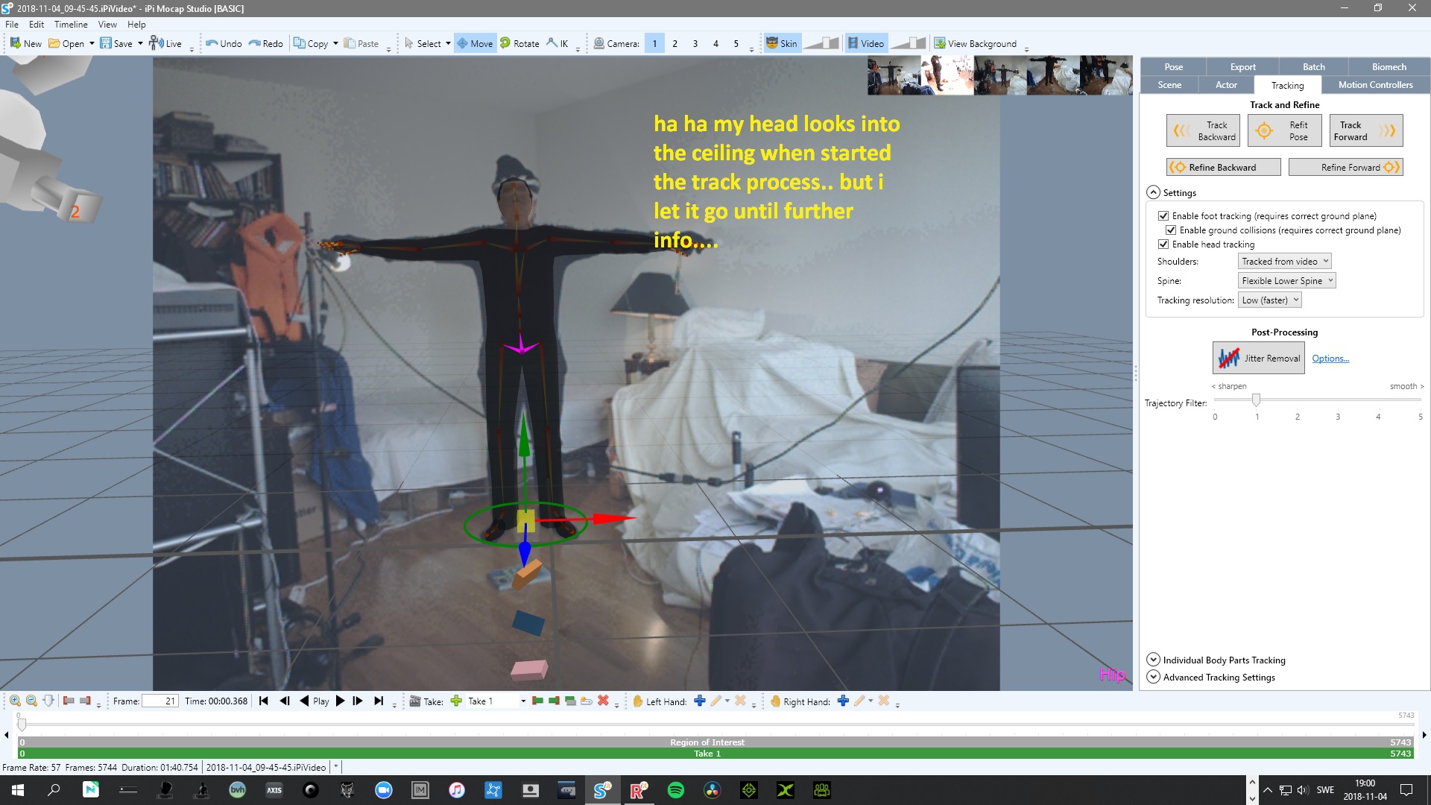Click the Frame number field
Viewport: 1431px width, 805px height.
coord(159,701)
